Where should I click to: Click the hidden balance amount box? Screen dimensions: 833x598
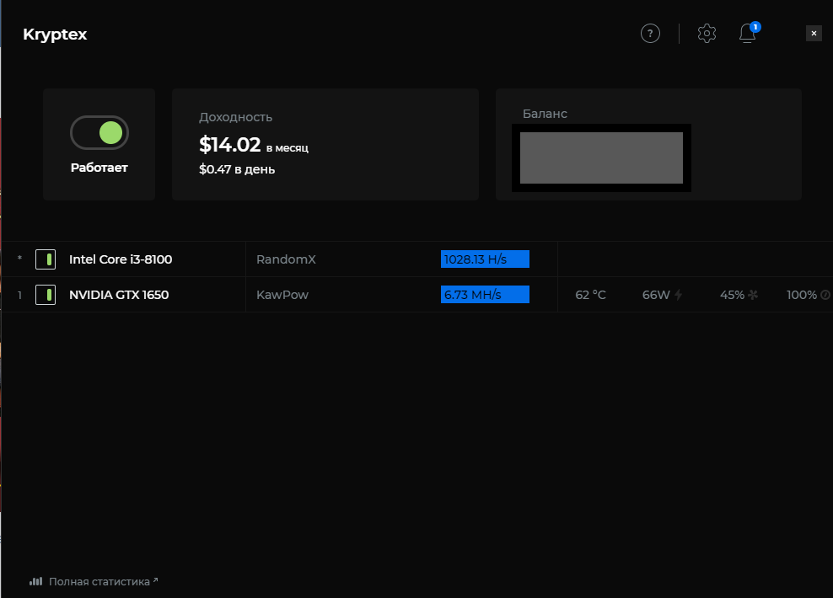[601, 158]
